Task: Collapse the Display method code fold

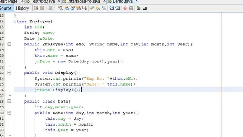Action: click(9, 73)
